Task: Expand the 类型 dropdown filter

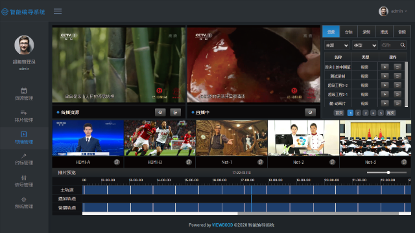Action: pos(364,45)
